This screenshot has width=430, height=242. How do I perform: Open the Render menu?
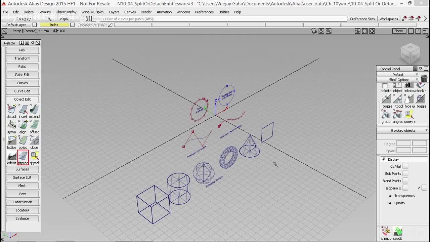tap(146, 12)
